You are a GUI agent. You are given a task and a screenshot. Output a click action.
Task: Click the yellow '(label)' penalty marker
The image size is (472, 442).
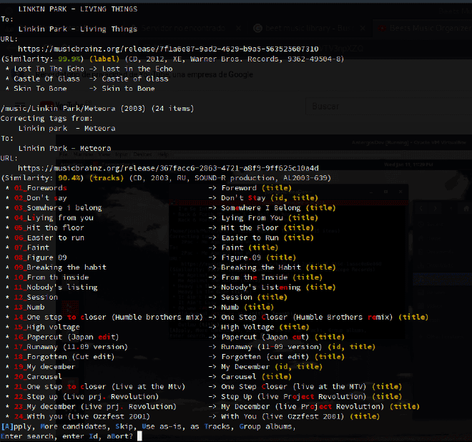click(x=104, y=59)
